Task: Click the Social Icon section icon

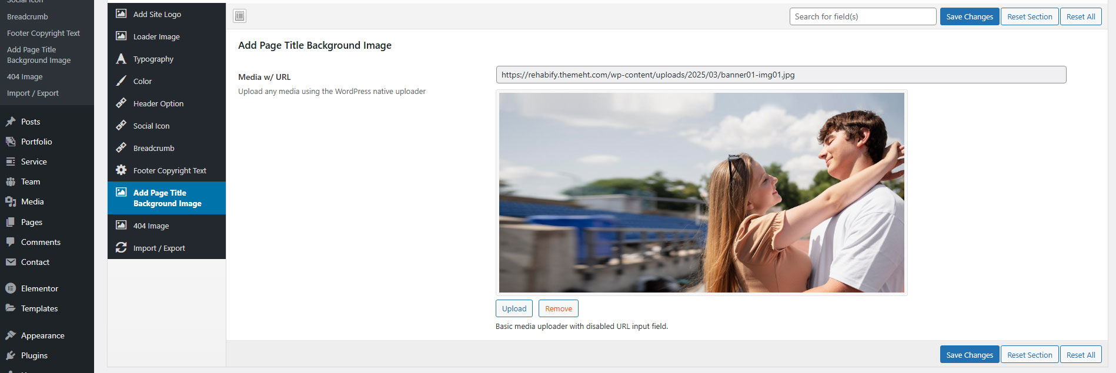Action: [x=121, y=125]
